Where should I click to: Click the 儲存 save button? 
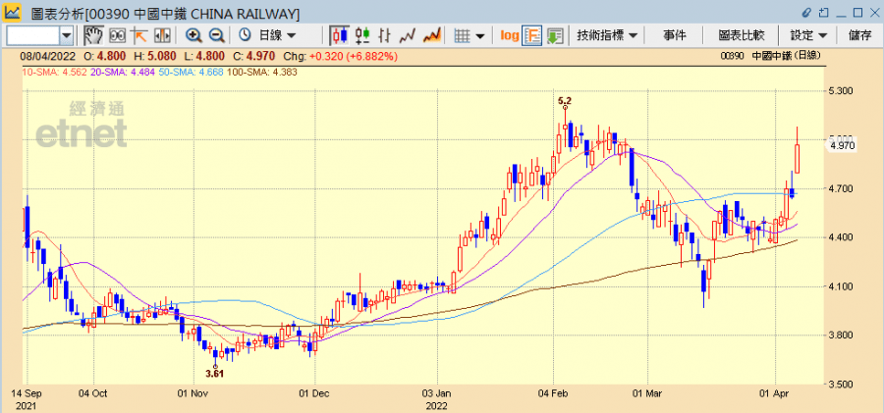click(x=860, y=35)
